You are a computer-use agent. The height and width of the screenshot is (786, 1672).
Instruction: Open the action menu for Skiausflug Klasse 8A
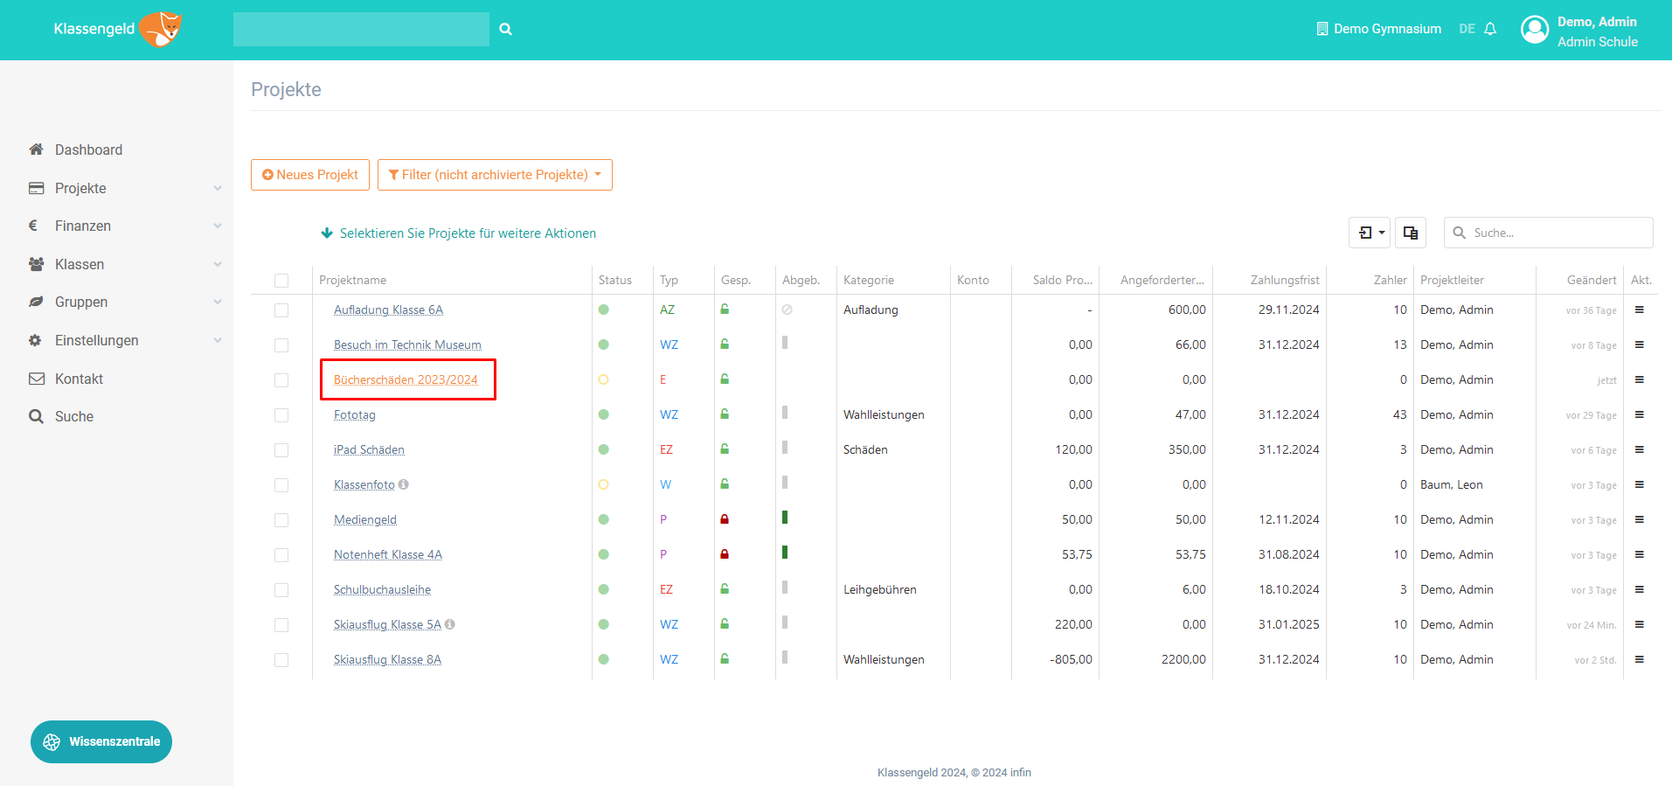coord(1640,659)
